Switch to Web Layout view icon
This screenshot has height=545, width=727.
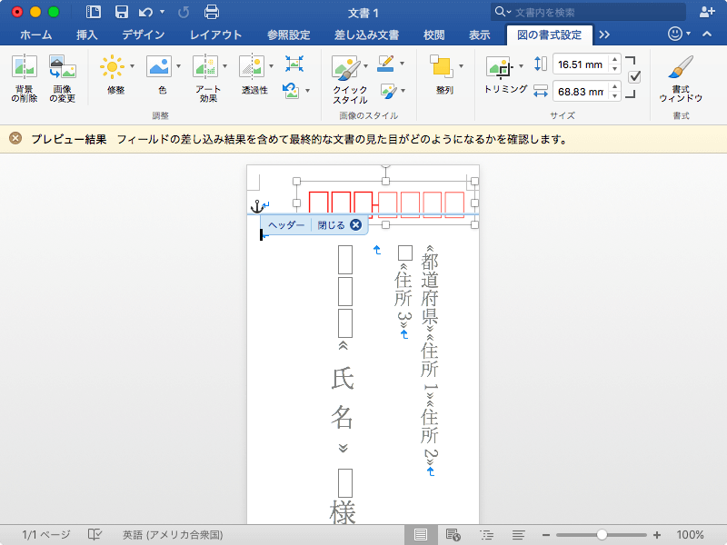[x=453, y=535]
